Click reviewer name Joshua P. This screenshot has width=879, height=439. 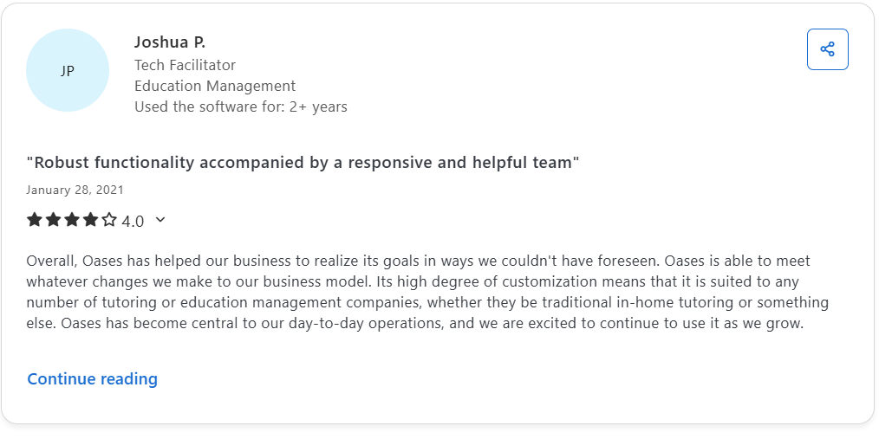tap(170, 42)
